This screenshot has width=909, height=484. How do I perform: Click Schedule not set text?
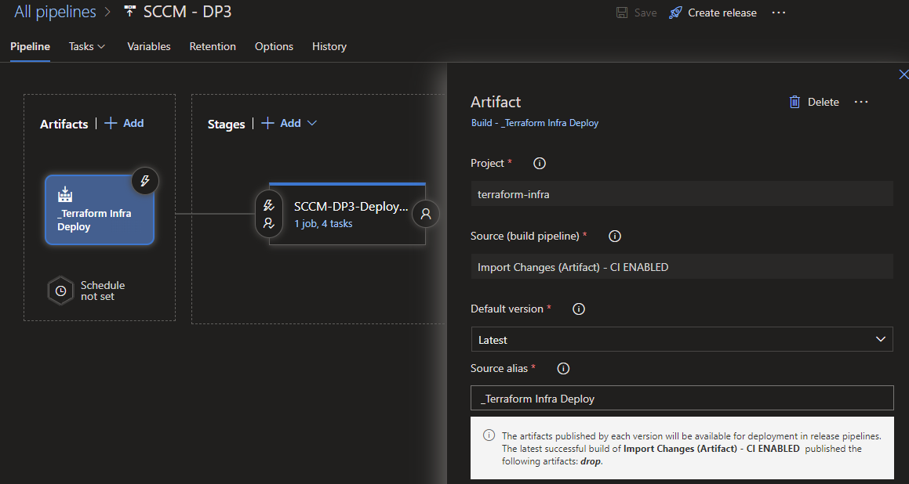(x=103, y=291)
